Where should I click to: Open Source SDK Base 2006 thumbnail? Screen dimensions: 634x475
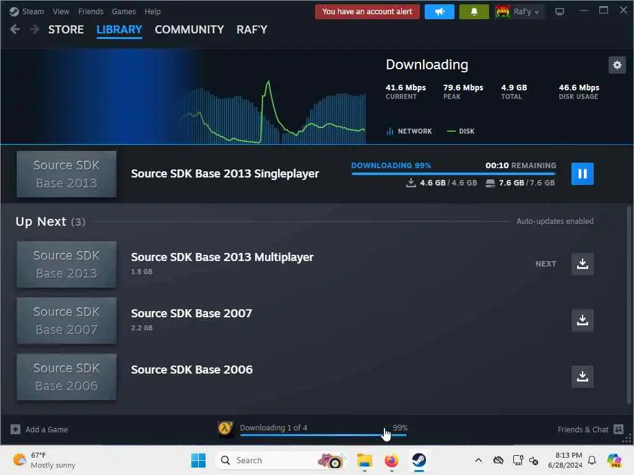coord(66,377)
